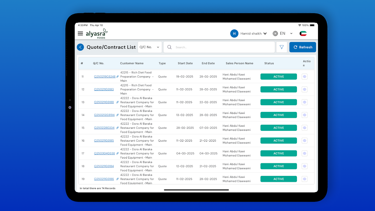
Task: Click the Status column header
Action: pyautogui.click(x=269, y=63)
